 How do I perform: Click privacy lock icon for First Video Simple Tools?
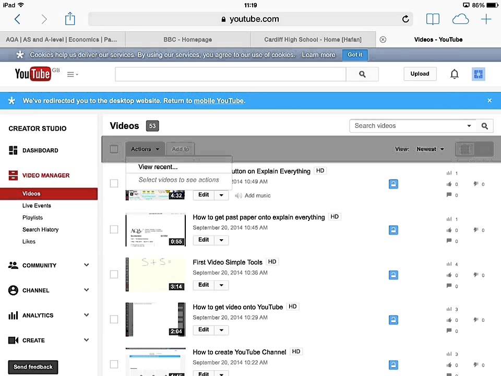click(393, 275)
